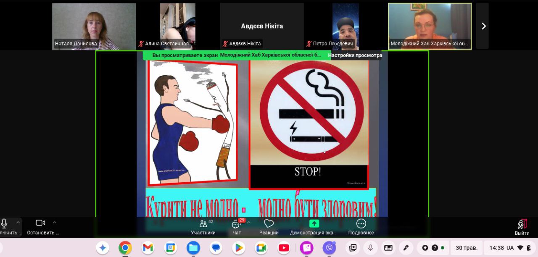Open the Чат panel with 29 unread messages
The image size is (538, 257).
tap(237, 227)
